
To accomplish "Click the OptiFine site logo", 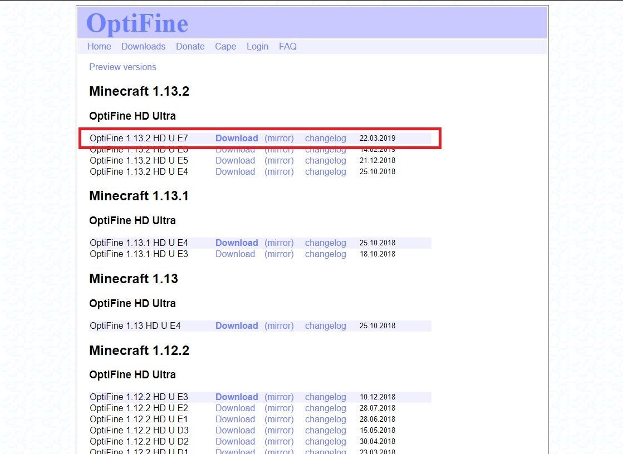I will click(137, 23).
